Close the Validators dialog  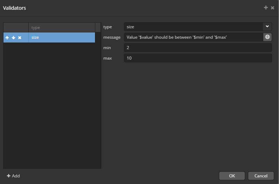point(273,8)
